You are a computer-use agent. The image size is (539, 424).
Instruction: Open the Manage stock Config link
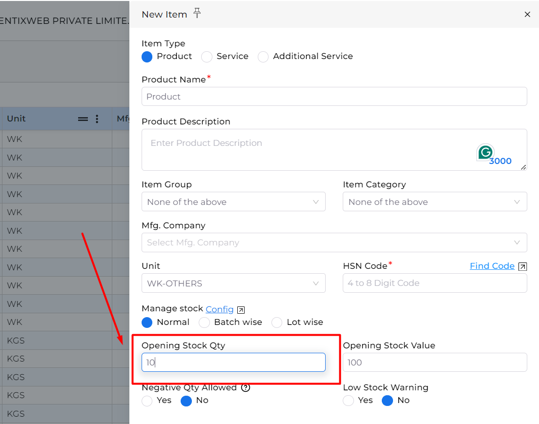pyautogui.click(x=220, y=309)
